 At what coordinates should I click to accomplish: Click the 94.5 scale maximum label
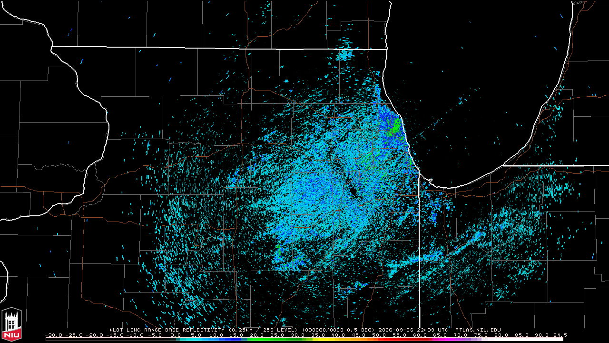(560, 335)
